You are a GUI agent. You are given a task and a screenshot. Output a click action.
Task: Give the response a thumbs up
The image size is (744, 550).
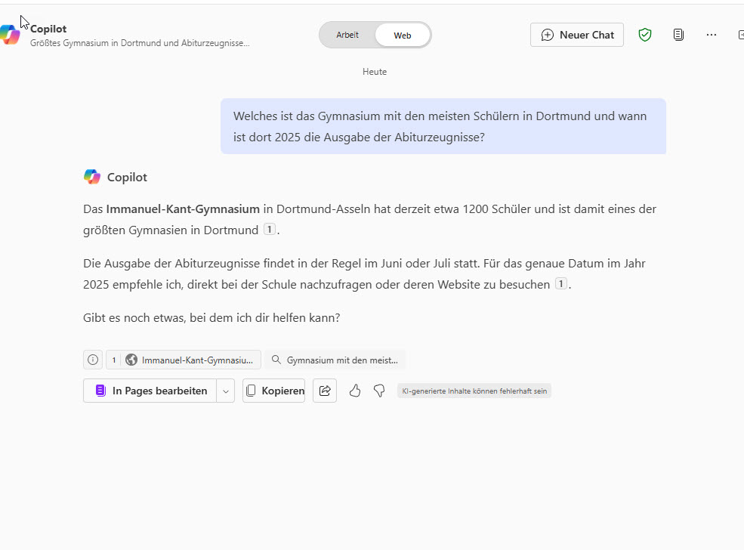click(355, 391)
